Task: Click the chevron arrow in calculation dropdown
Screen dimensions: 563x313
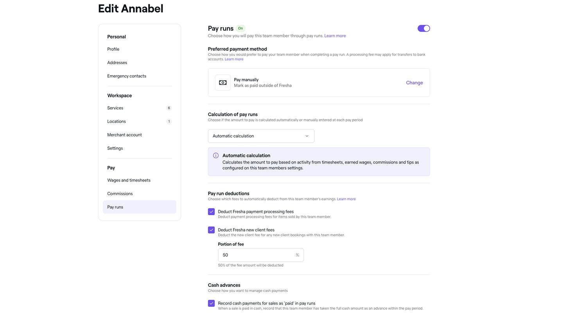Action: (307, 136)
